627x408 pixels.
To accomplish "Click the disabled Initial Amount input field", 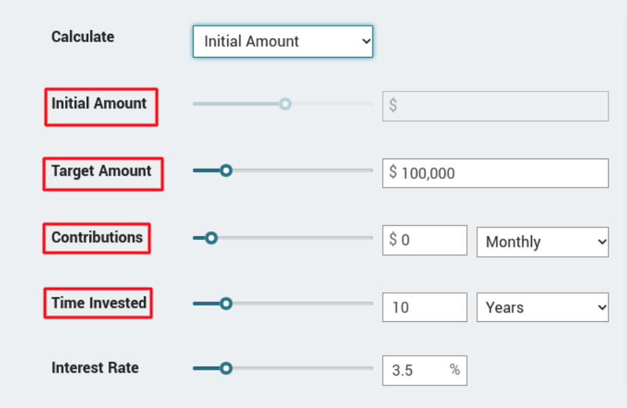I will [x=495, y=106].
